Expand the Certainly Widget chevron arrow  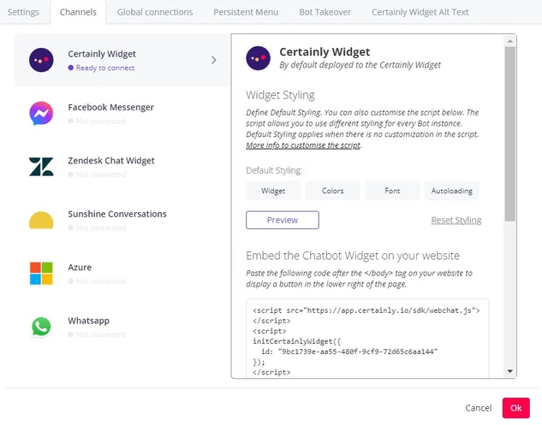pyautogui.click(x=213, y=60)
